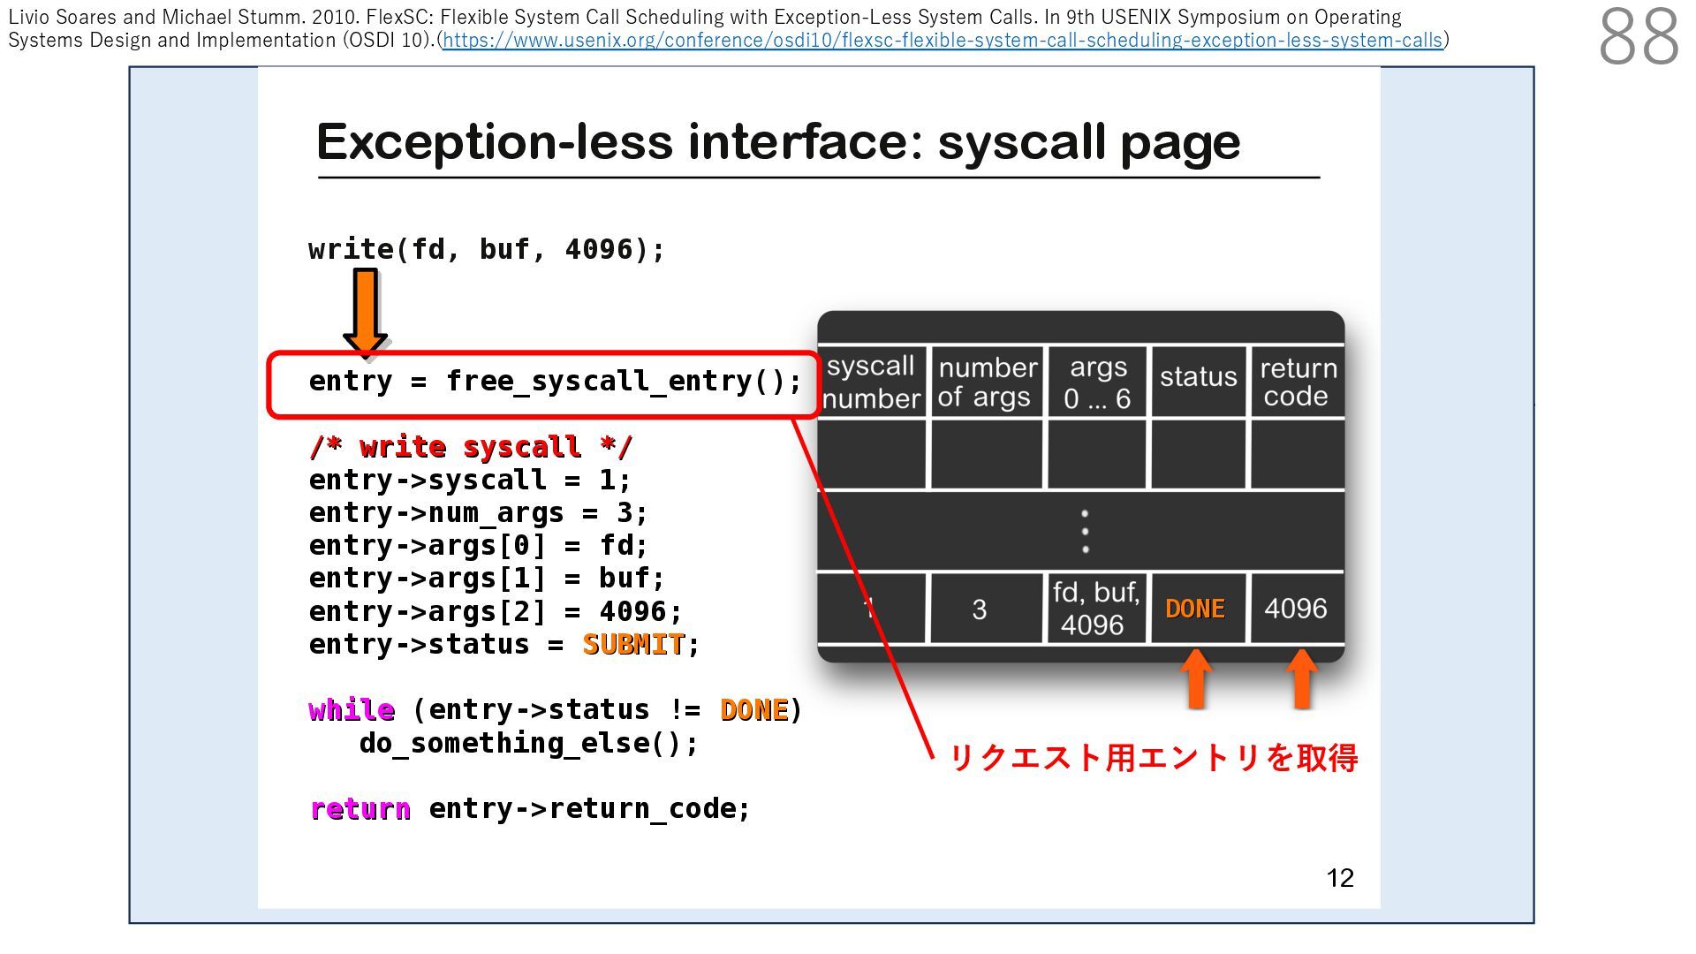Click the red Japanese annotation text
The image size is (1696, 954).
click(1152, 757)
